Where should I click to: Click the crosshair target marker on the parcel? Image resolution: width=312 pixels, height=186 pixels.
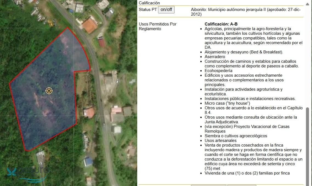[x=49, y=91]
